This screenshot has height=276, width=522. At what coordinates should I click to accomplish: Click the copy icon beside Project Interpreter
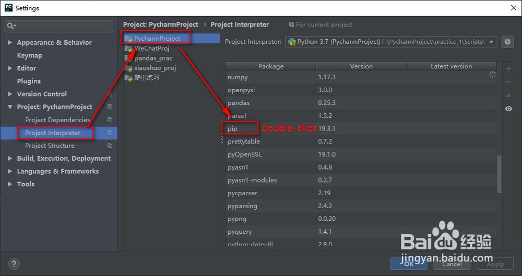[x=110, y=133]
